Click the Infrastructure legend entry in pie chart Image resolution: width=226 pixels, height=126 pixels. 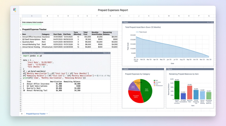tap(158, 86)
